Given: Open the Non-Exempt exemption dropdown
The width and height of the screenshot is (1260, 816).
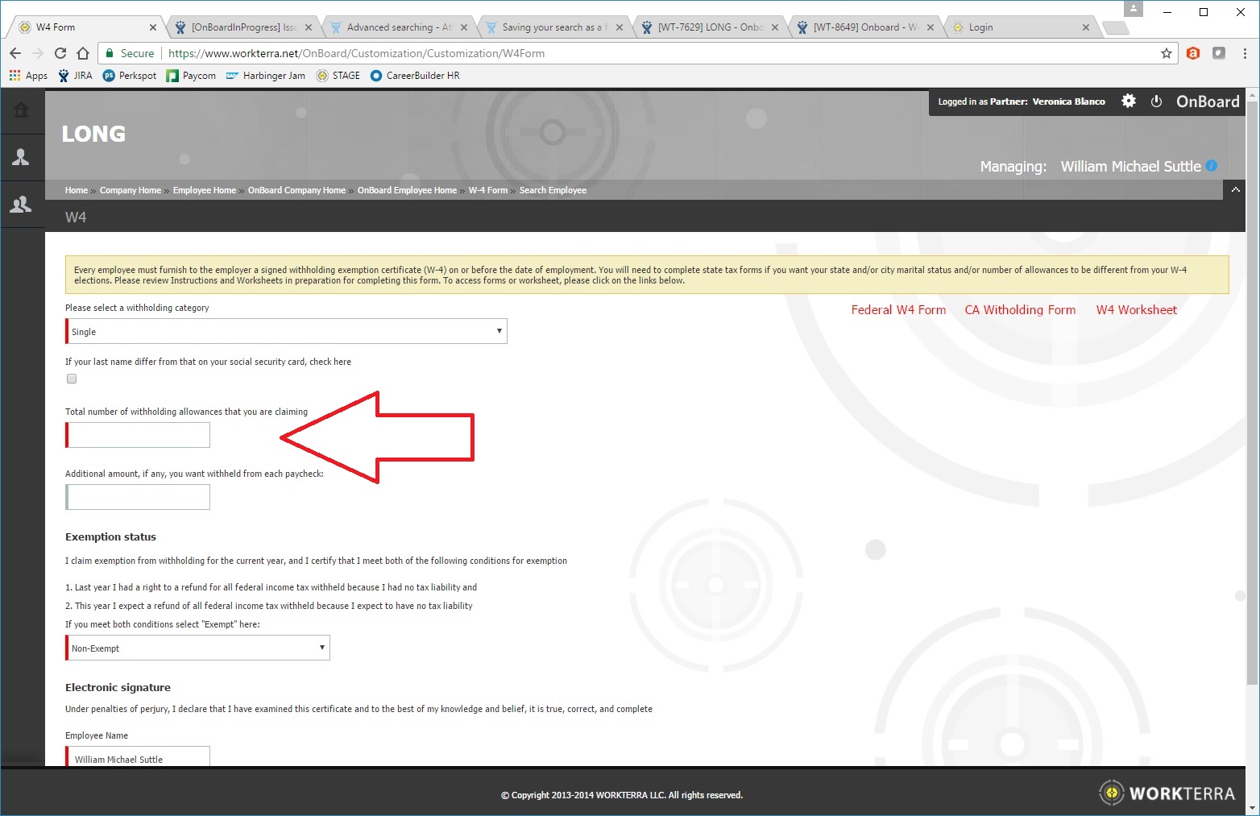Looking at the screenshot, I should tap(197, 648).
